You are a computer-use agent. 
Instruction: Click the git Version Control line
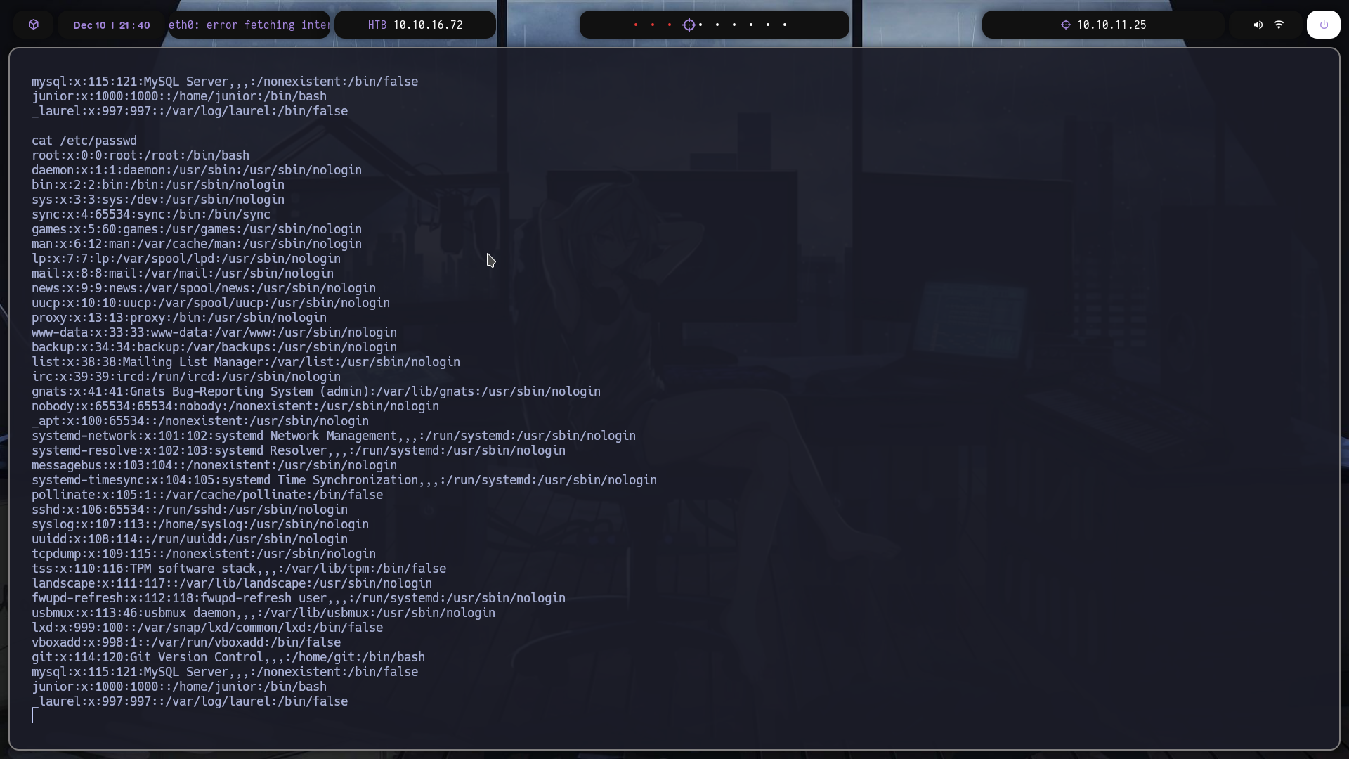tap(228, 657)
